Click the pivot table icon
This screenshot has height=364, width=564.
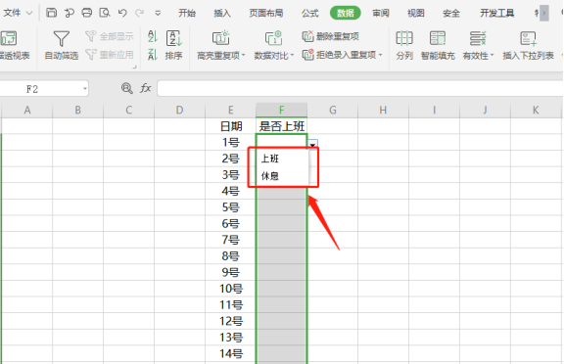click(9, 38)
